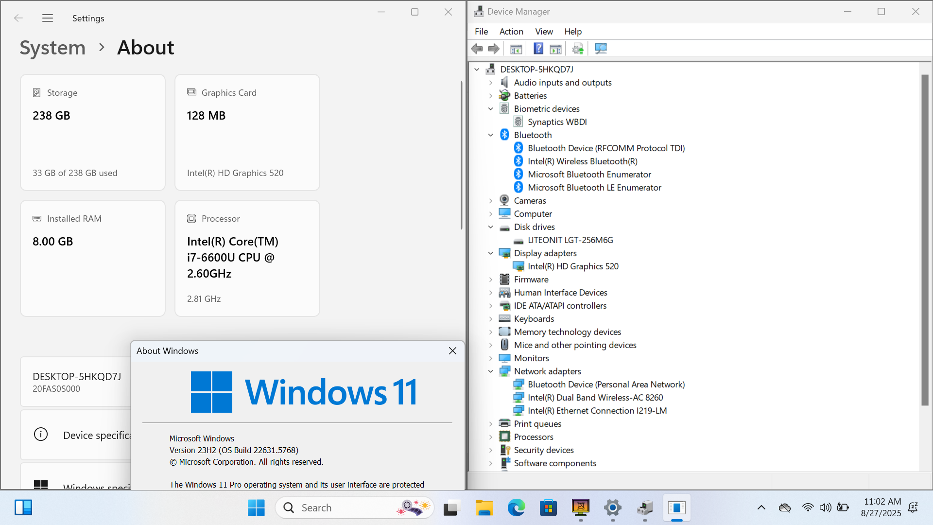This screenshot has width=933, height=525.
Task: Expand the Batteries node
Action: [490, 96]
